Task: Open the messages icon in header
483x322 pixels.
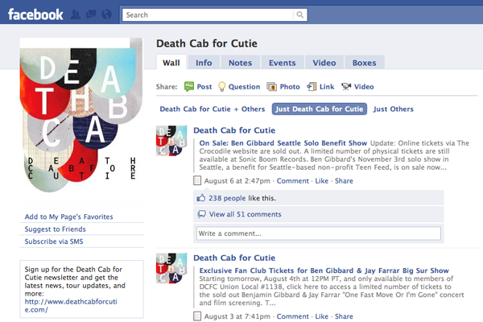Action: pos(91,14)
